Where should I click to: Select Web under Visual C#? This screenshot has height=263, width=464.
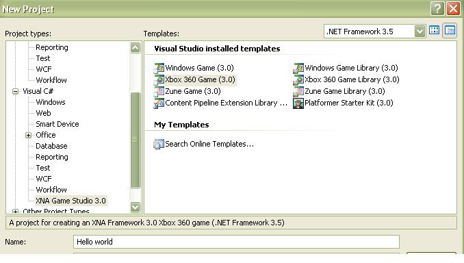pyautogui.click(x=43, y=113)
